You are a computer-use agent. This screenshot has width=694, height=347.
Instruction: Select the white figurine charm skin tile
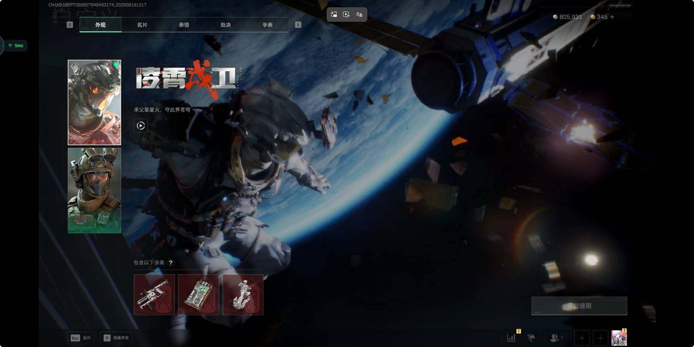click(x=243, y=295)
